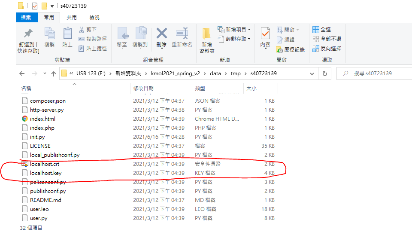This screenshot has width=412, height=232.
Task: Expand the New Item dropdown
Action: click(x=249, y=30)
